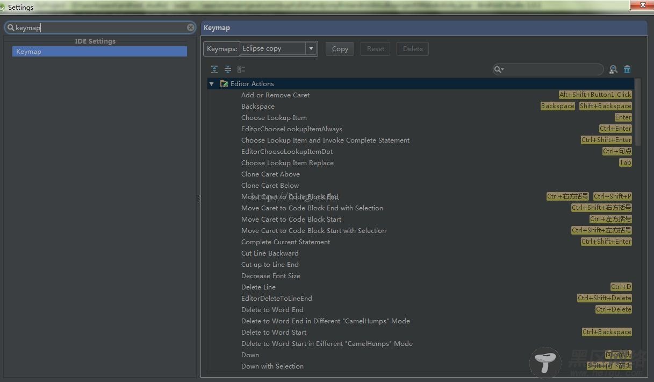
Task: Select the Down action row
Action: (250, 355)
